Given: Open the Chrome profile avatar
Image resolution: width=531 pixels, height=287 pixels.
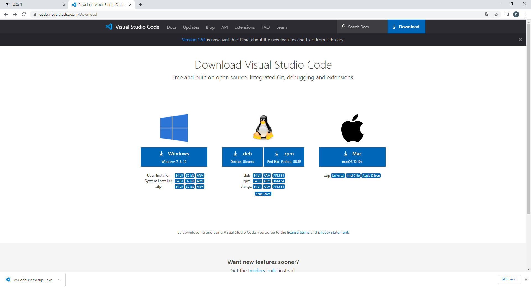Looking at the screenshot, I should click(516, 14).
